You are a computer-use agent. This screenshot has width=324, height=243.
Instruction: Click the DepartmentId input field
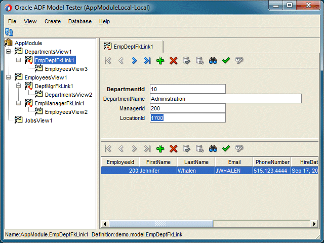(188, 89)
